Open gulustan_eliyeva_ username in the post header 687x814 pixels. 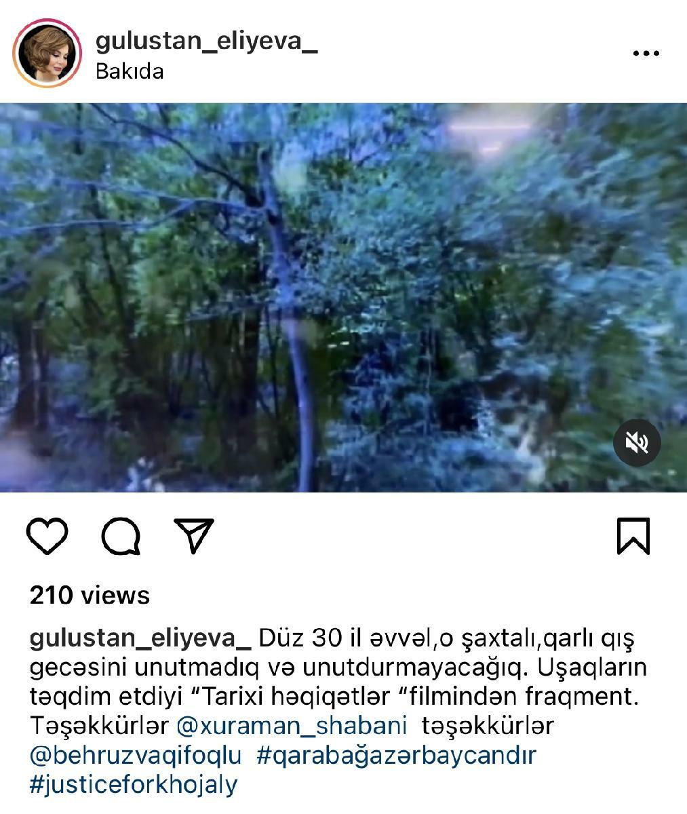(207, 41)
